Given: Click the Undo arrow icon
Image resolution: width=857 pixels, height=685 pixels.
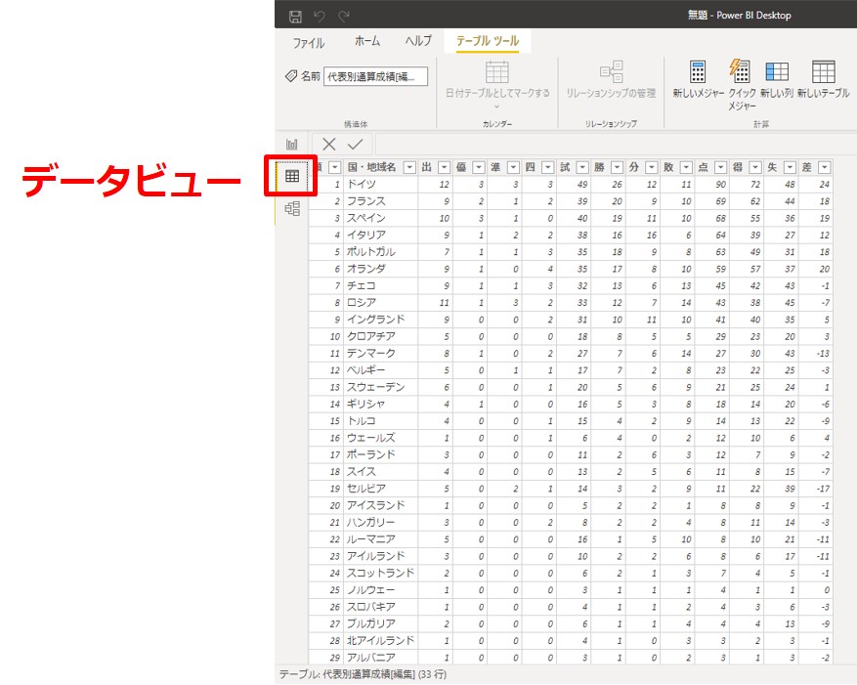Looking at the screenshot, I should (320, 17).
